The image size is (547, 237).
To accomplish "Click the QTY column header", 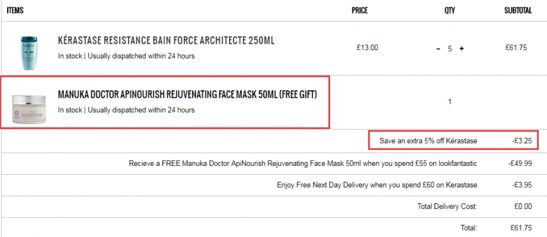I will (x=450, y=10).
